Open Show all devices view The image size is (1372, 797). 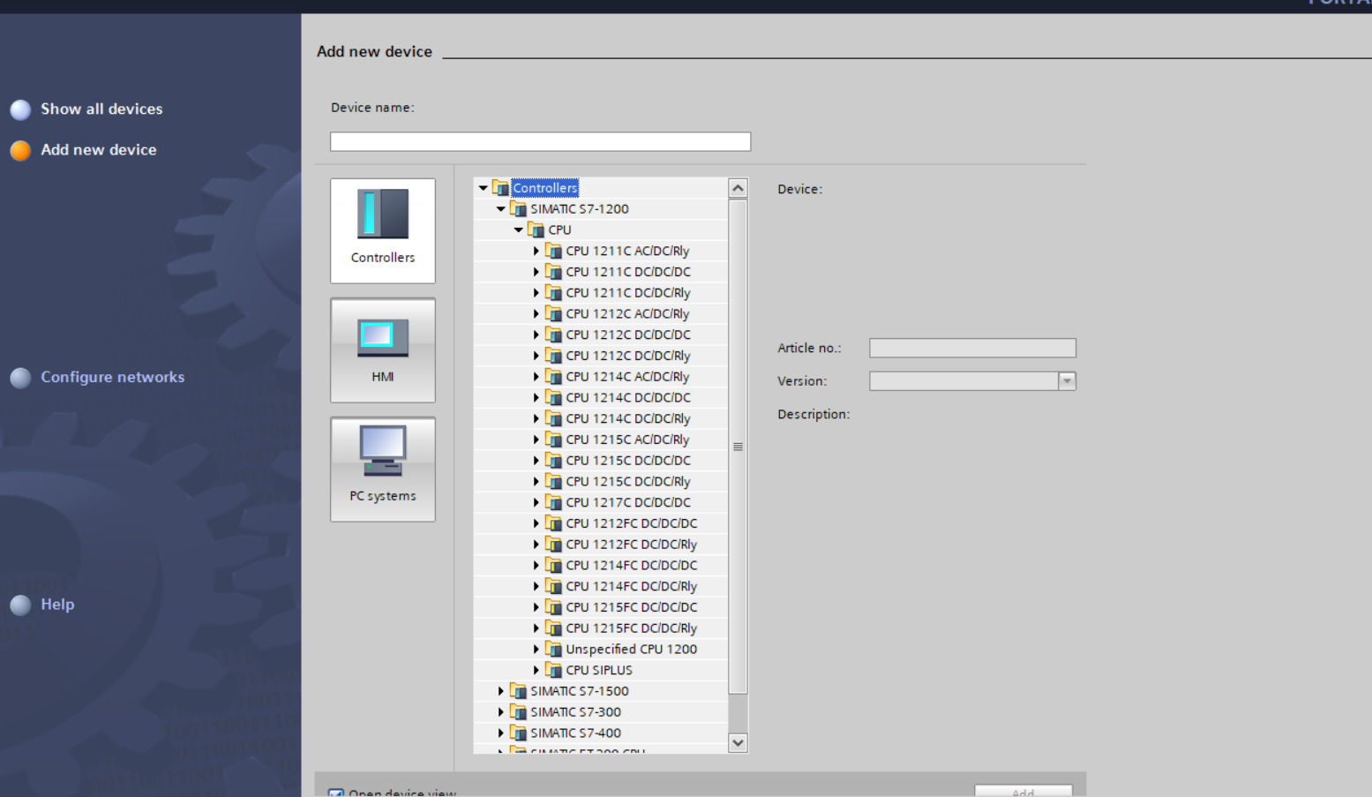[101, 109]
